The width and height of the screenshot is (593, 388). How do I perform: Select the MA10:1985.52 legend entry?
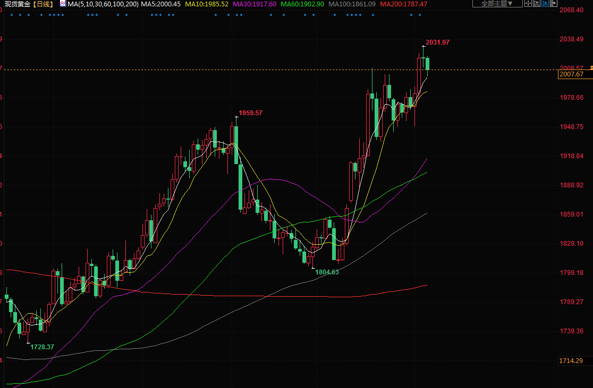pyautogui.click(x=207, y=4)
